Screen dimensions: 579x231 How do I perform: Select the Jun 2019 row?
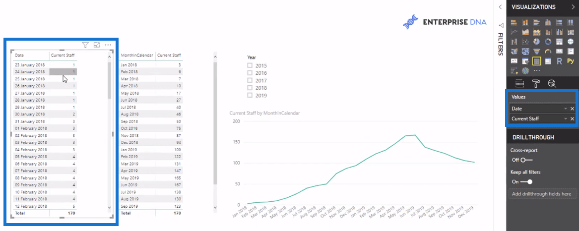point(151,185)
